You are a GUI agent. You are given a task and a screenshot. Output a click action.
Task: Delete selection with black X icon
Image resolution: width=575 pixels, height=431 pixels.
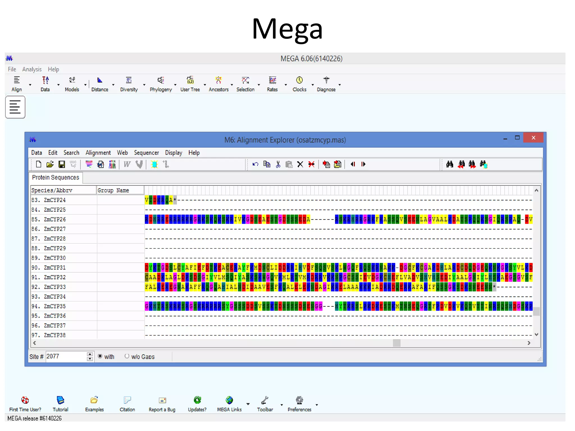(300, 164)
